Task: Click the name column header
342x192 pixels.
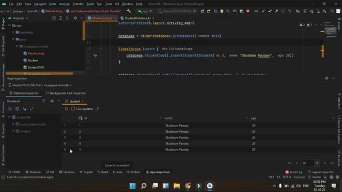Action: [x=205, y=118]
